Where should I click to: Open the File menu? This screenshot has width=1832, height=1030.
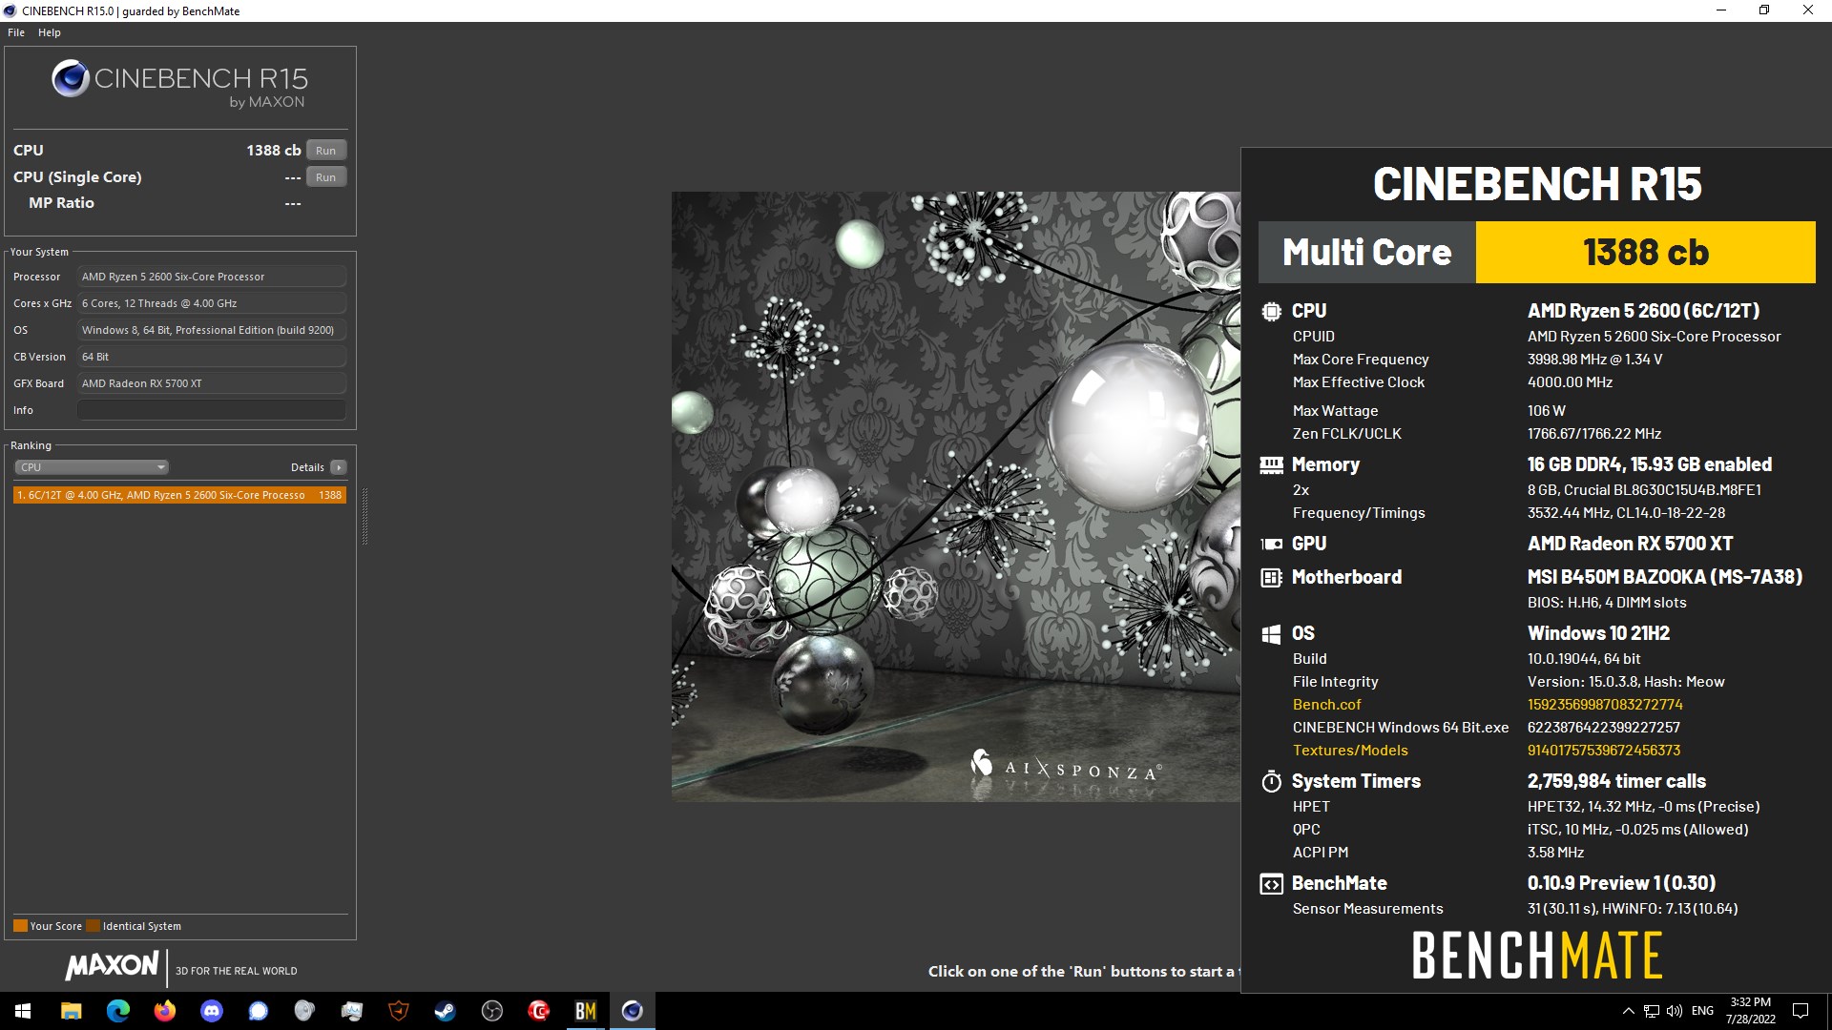[16, 32]
